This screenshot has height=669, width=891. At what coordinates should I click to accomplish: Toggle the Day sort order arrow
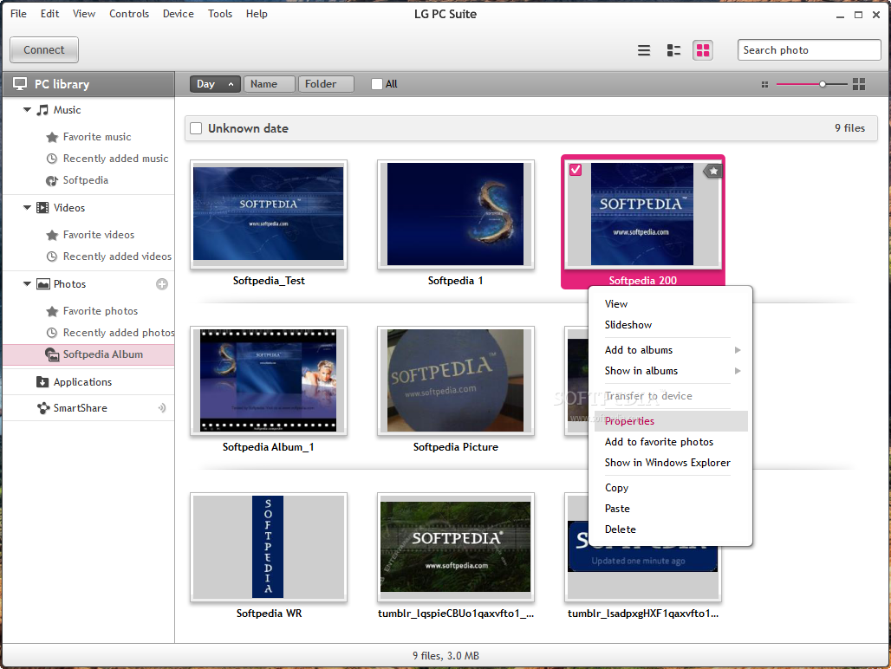tap(231, 85)
